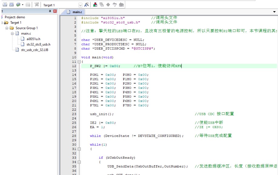Click DEVSTATE_CONFIGURED on line 28
The image size is (278, 175).
159,136
